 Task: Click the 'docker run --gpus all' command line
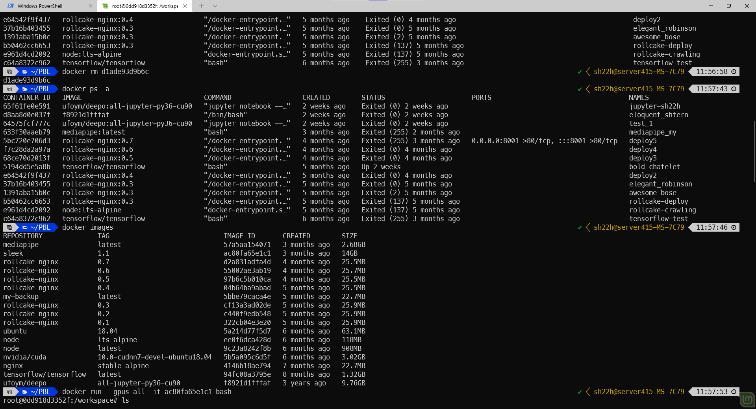click(147, 392)
